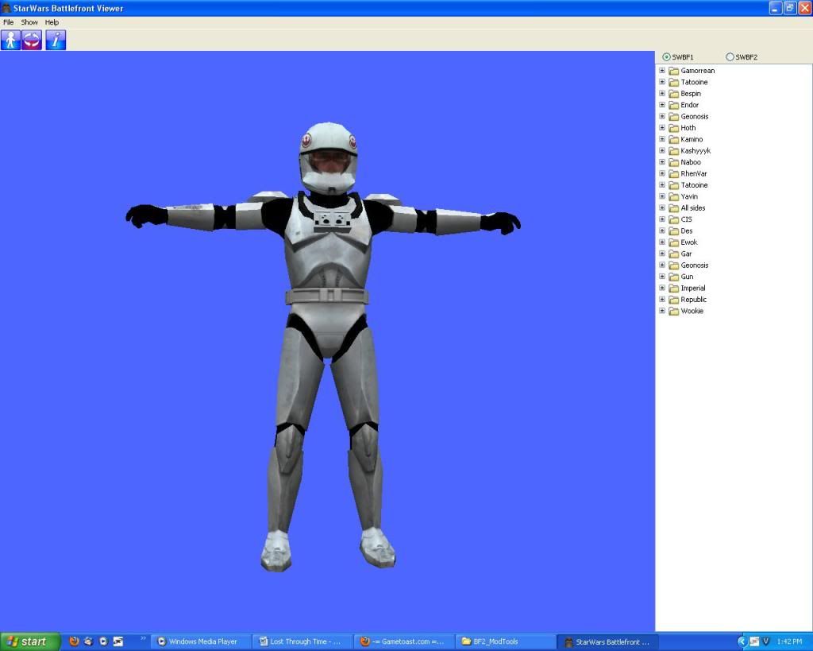Open the Show menu
This screenshot has height=651, width=813.
click(29, 22)
